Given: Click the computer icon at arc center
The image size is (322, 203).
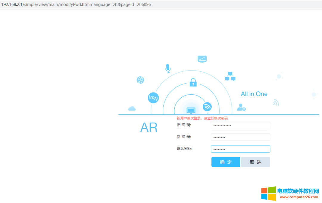Looking at the screenshot, I should tap(191, 111).
